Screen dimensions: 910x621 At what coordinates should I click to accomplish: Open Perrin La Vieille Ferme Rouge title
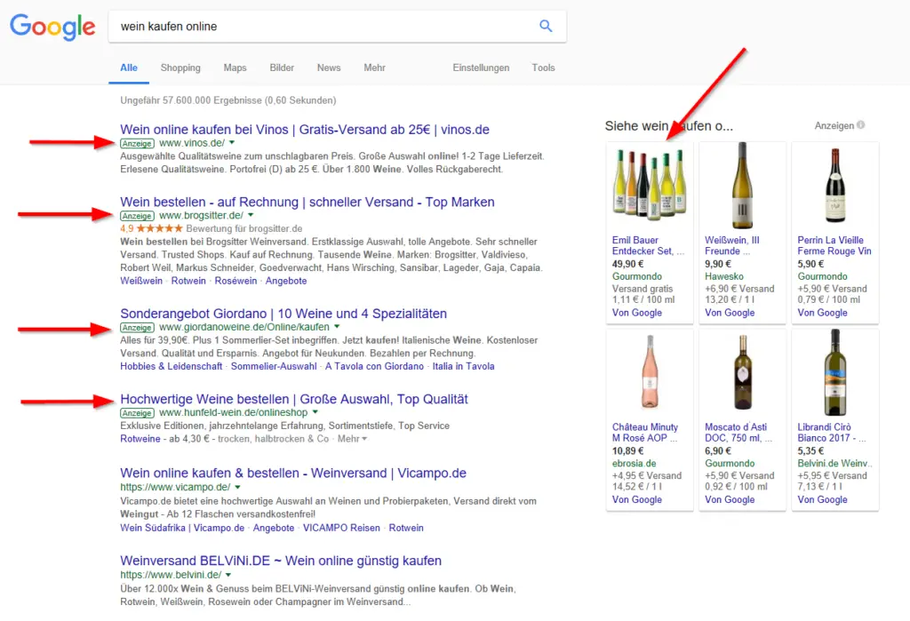[834, 245]
